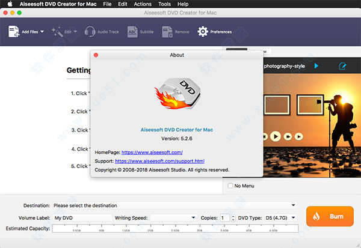Click the next chapter button in DVD menu

point(288,136)
